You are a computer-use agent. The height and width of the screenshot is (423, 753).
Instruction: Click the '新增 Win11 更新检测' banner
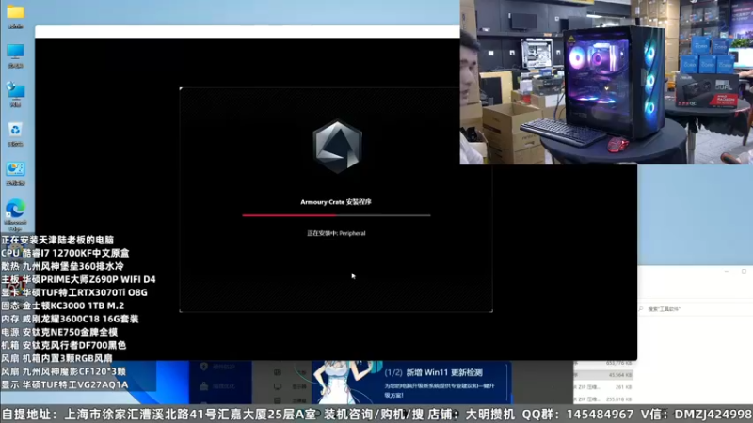(x=410, y=383)
